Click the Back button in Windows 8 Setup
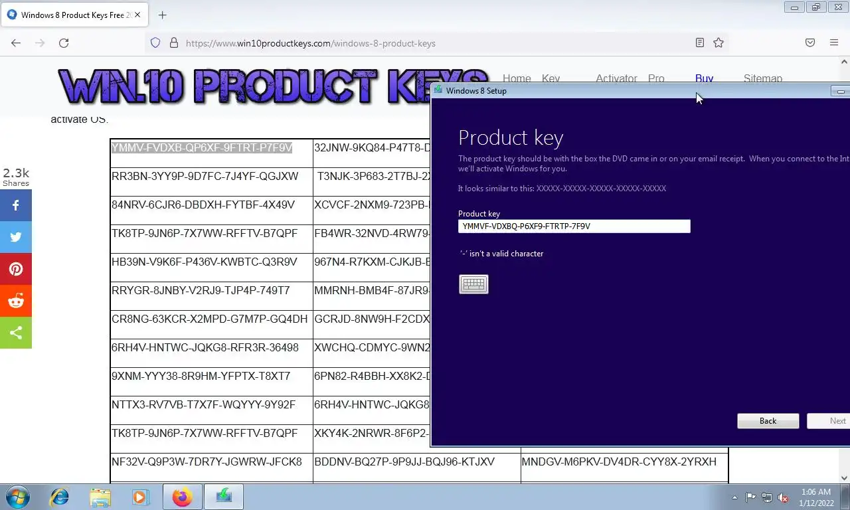 point(768,421)
